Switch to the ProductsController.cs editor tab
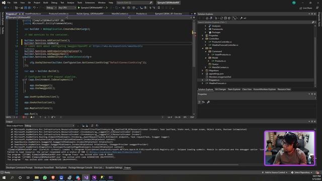322x181 pixels. pyautogui.click(x=58, y=14)
